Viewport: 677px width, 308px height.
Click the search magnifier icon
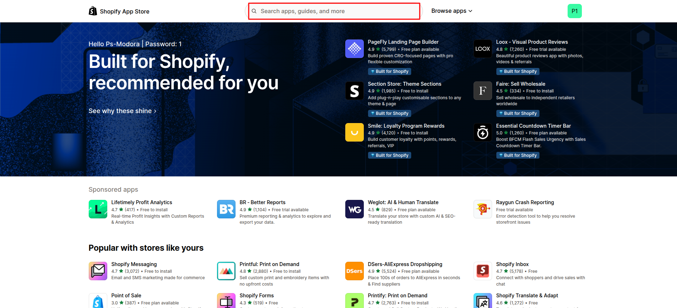click(254, 11)
